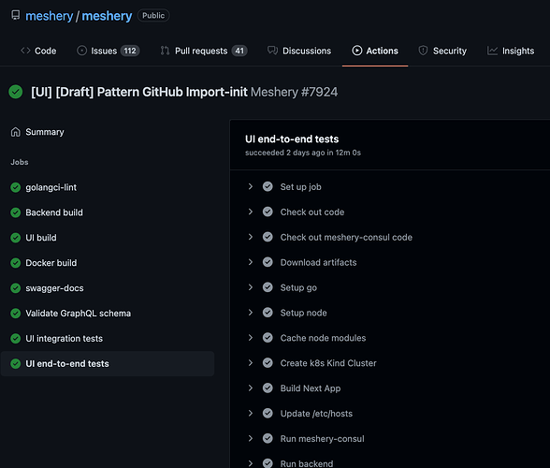The width and height of the screenshot is (550, 468).
Task: Open the Issues tab
Action: coord(109,51)
